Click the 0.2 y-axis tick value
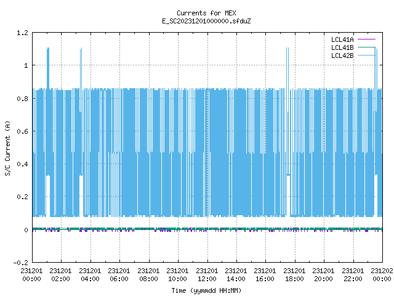The height and width of the screenshot is (296, 394). pos(22,197)
